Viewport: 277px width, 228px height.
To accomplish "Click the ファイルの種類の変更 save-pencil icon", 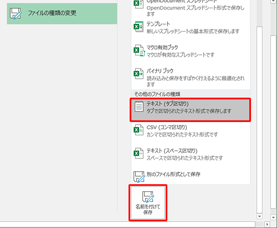I will point(16,13).
